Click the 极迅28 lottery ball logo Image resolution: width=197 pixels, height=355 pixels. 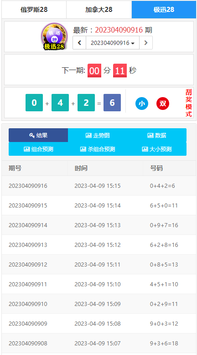(54, 36)
